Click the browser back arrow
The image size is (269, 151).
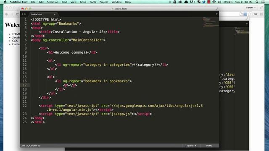tap(7, 14)
